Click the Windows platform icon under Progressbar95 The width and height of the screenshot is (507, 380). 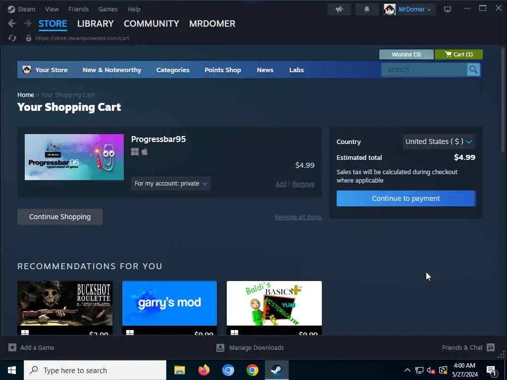click(x=135, y=151)
